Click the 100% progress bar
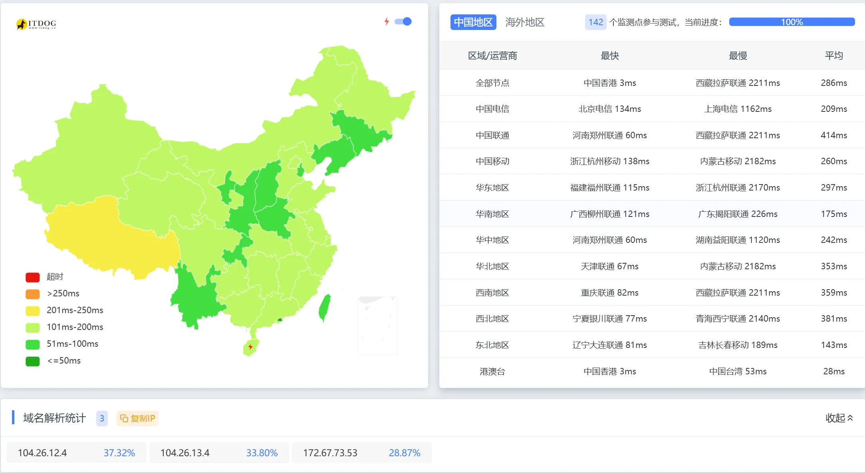Screen dimensions: 865x473 (792, 22)
